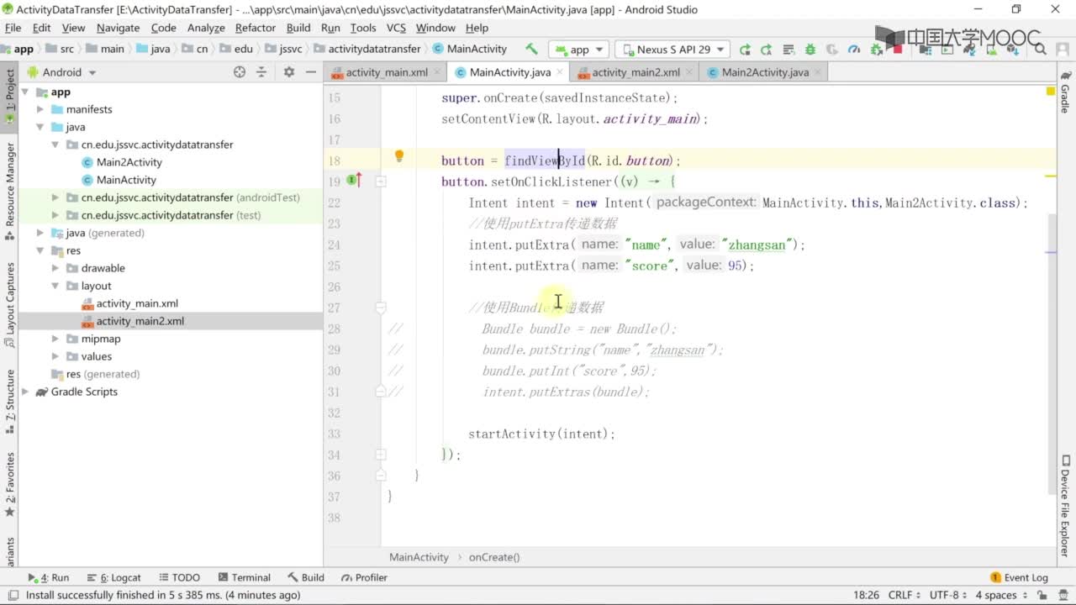
Task: Toggle the TODO tool window
Action: click(x=178, y=577)
